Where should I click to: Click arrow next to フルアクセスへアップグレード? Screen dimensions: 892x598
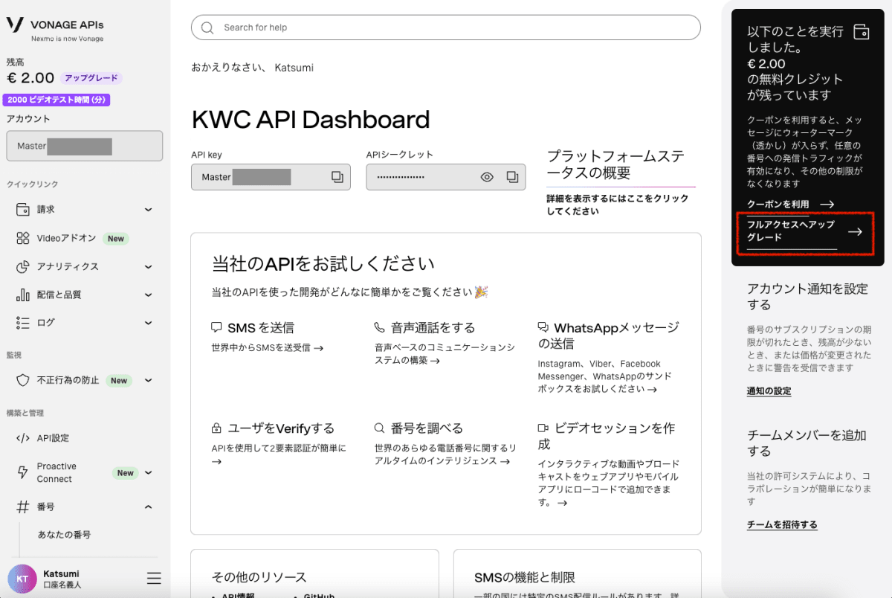856,231
